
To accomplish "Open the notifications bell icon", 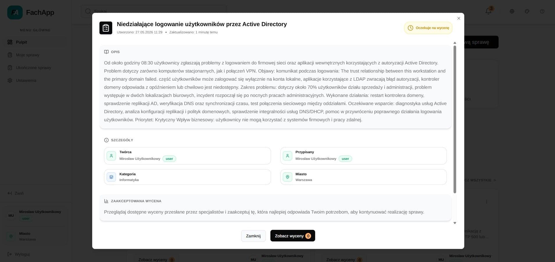I will point(488,11).
